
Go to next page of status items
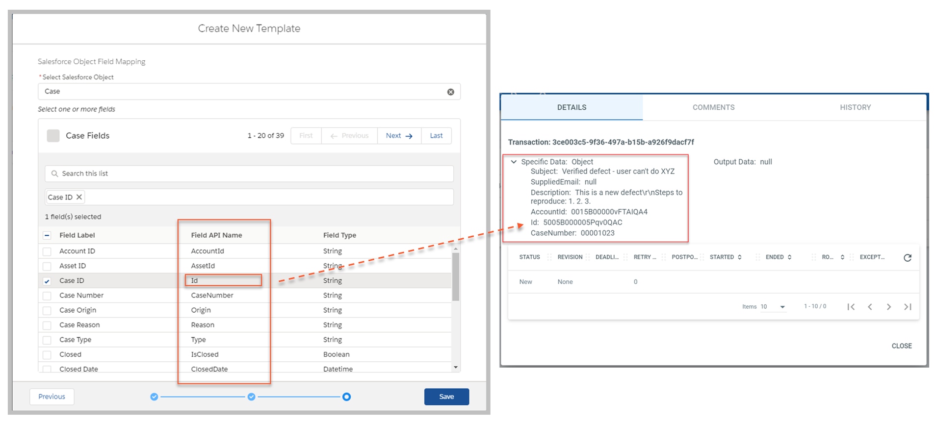888,307
